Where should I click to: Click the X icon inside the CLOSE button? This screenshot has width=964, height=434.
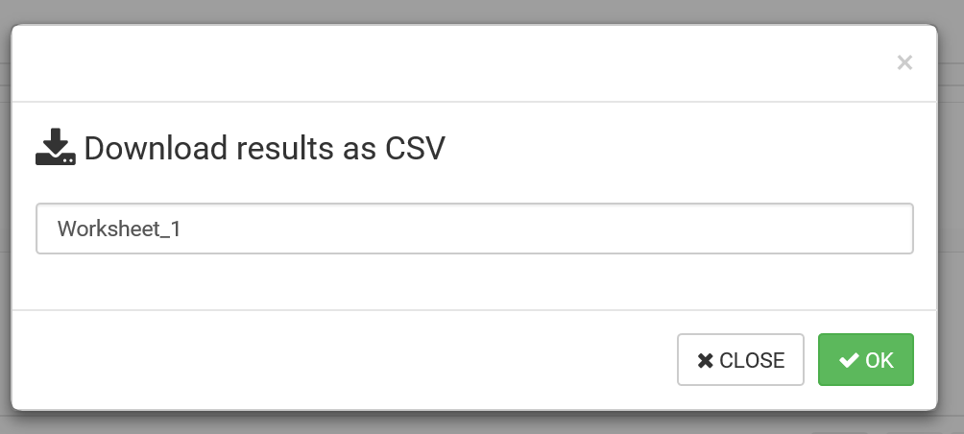coord(705,361)
